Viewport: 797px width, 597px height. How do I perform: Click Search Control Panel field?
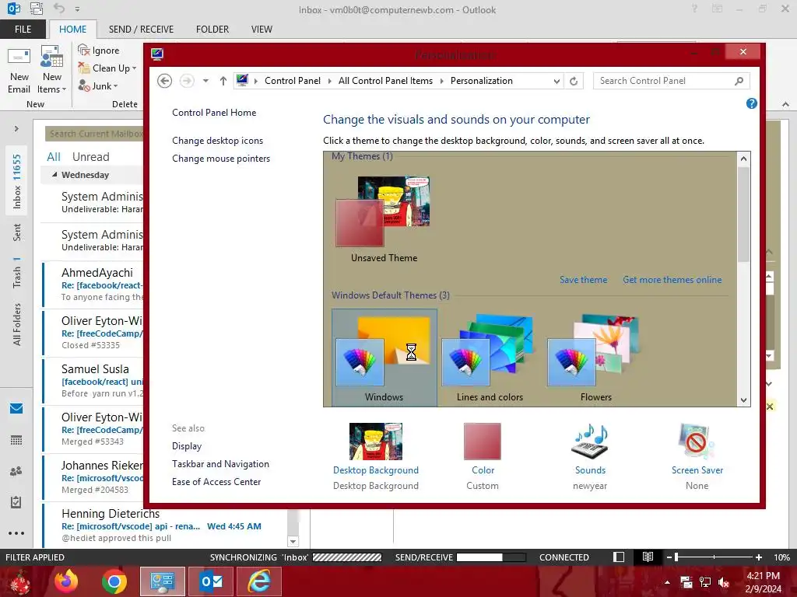671,81
